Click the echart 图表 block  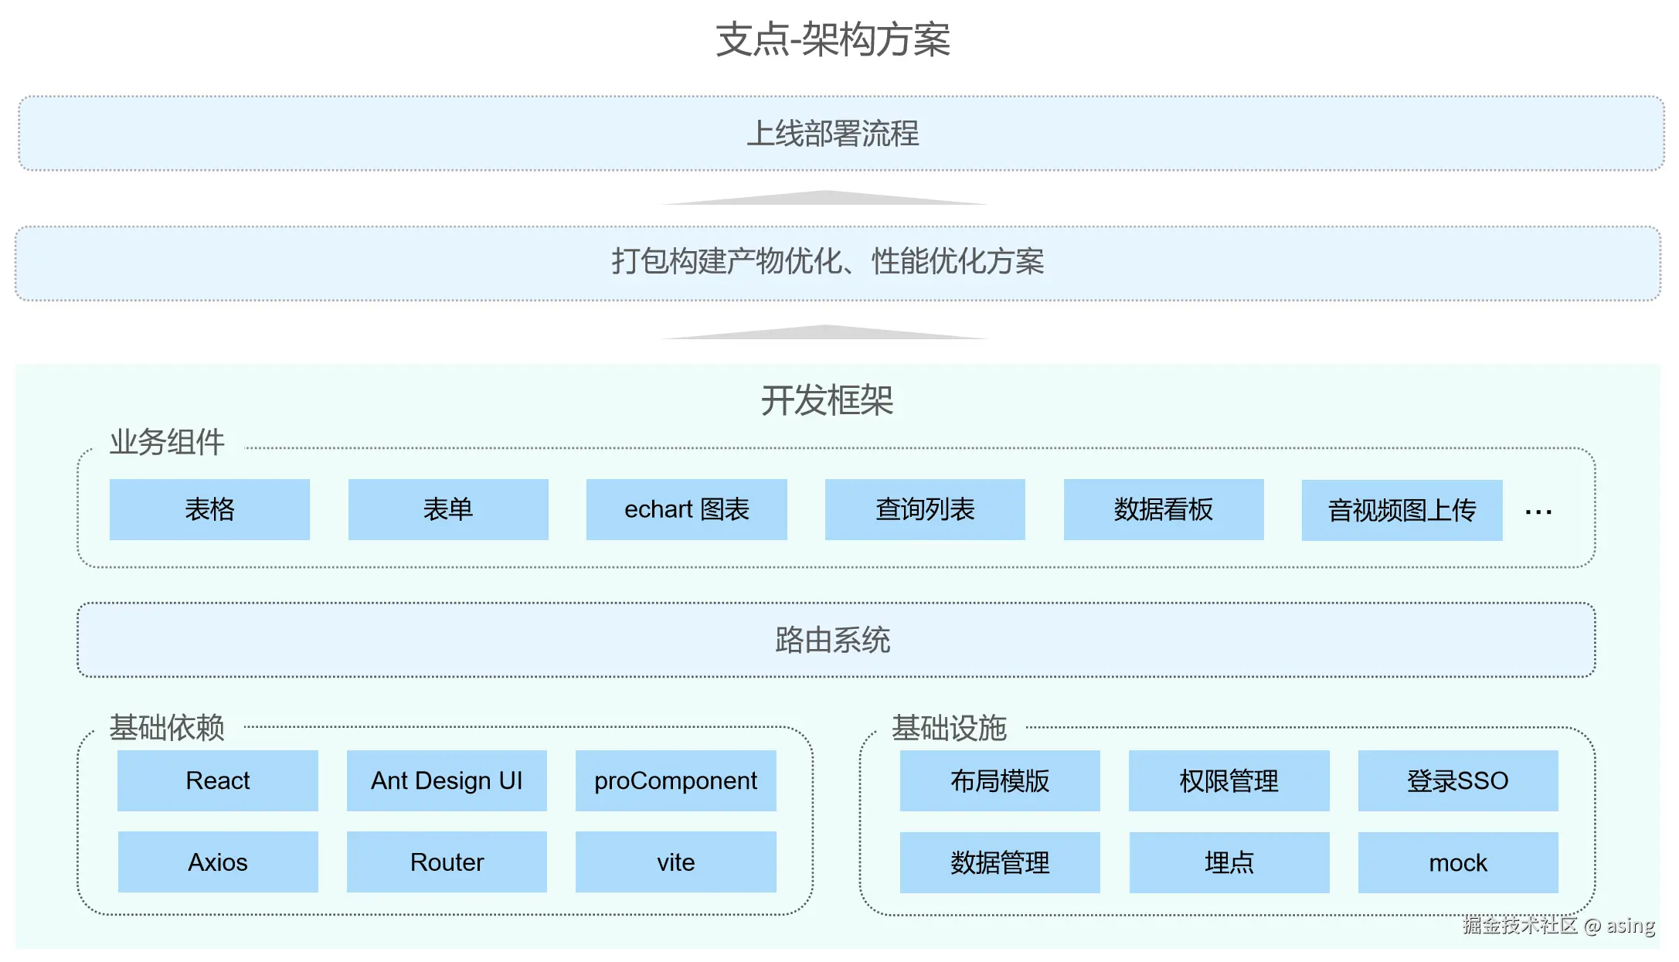(687, 509)
